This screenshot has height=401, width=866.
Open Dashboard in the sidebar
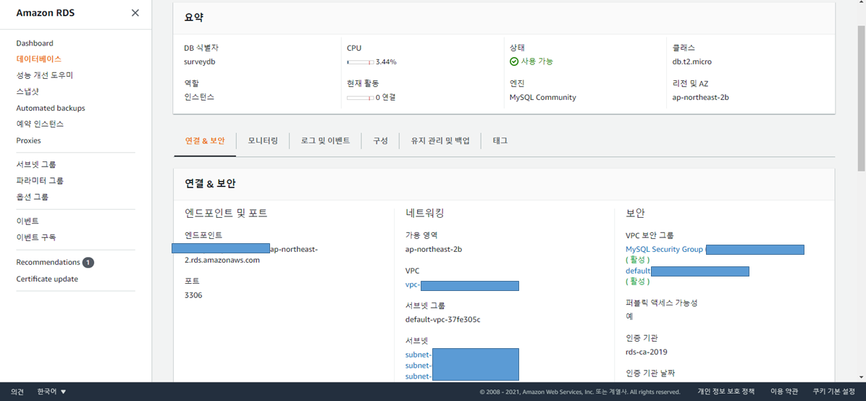(x=35, y=43)
